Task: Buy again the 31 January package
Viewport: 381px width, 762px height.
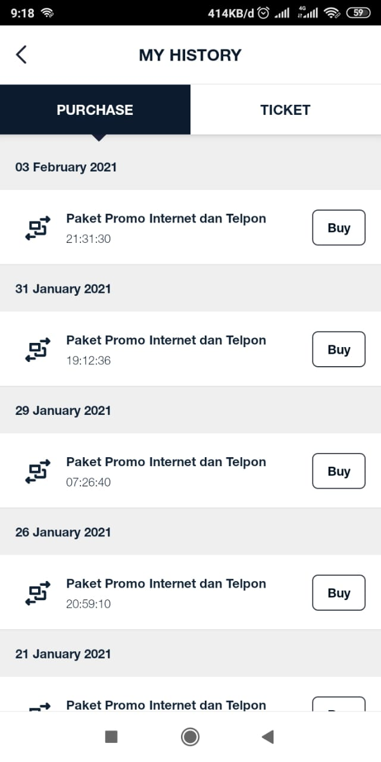Action: pyautogui.click(x=338, y=349)
